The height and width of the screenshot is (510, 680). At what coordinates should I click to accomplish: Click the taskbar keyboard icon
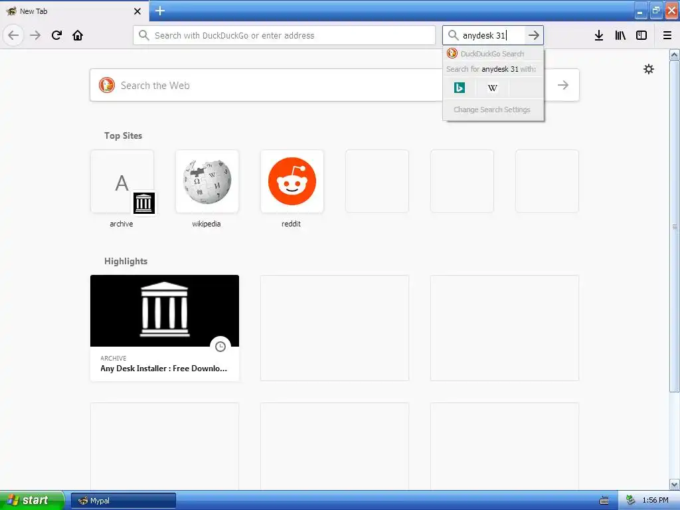coord(604,501)
